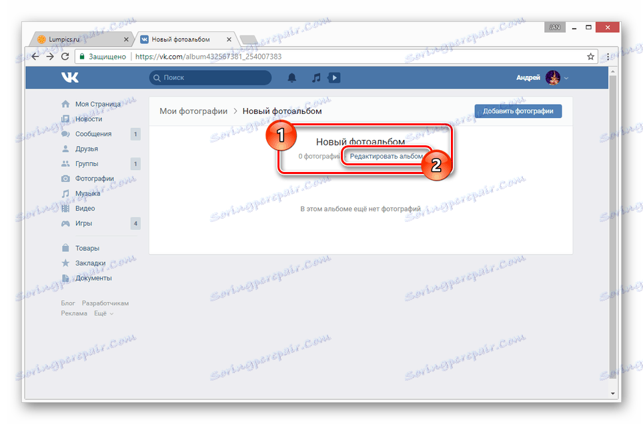Click the camera icon beside Фотографии
The image size is (643, 424).
(x=65, y=179)
